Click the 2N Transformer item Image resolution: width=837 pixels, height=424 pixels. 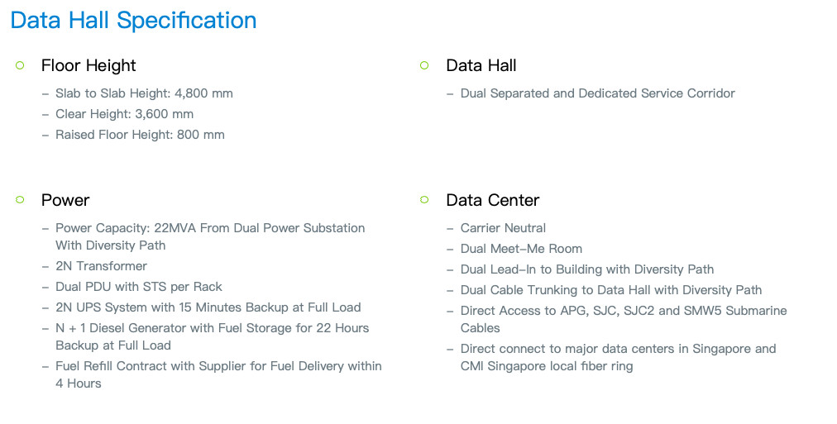(101, 266)
